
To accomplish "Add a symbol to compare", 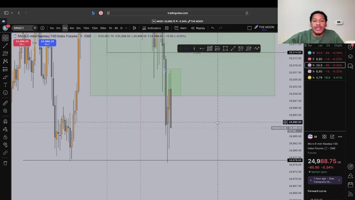I will (42, 28).
